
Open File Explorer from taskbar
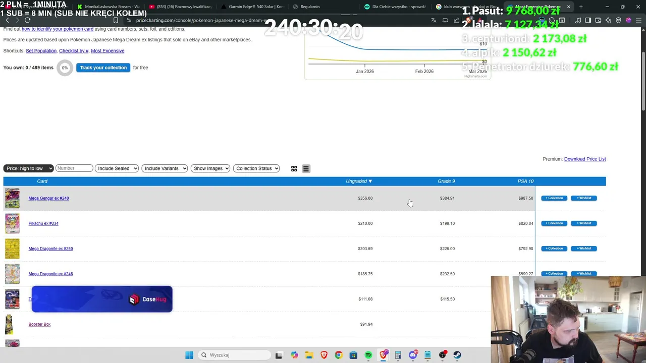pos(309,355)
